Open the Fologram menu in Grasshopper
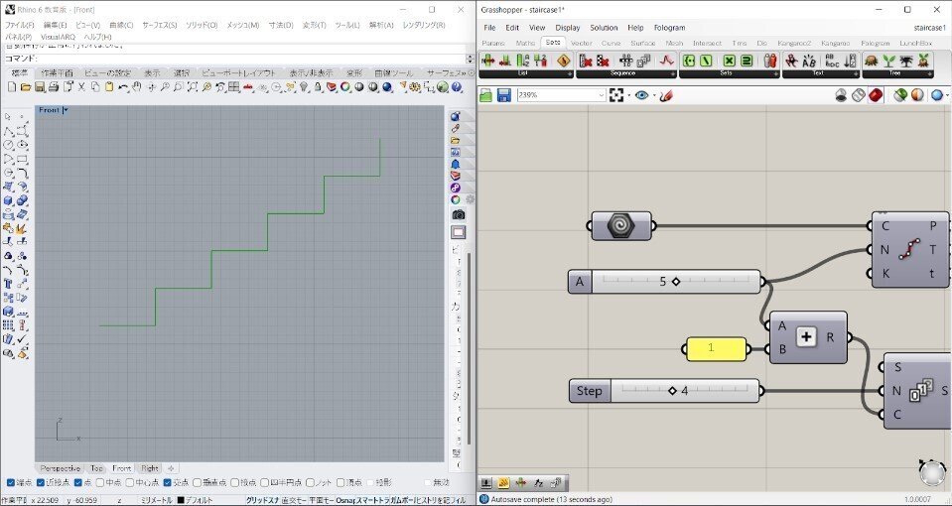The height and width of the screenshot is (506, 952). (669, 28)
